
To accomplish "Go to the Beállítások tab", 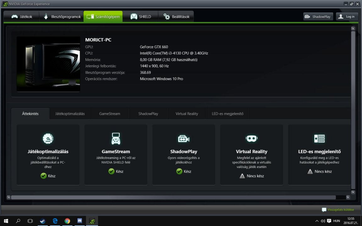I will (176, 17).
